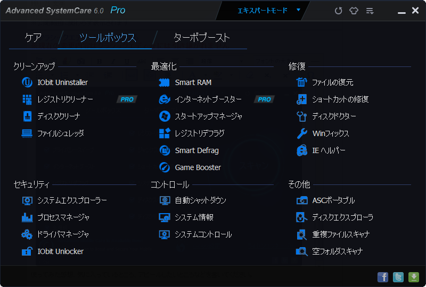
Task: Open ディスクドクター stethoscope icon
Action: (x=302, y=116)
